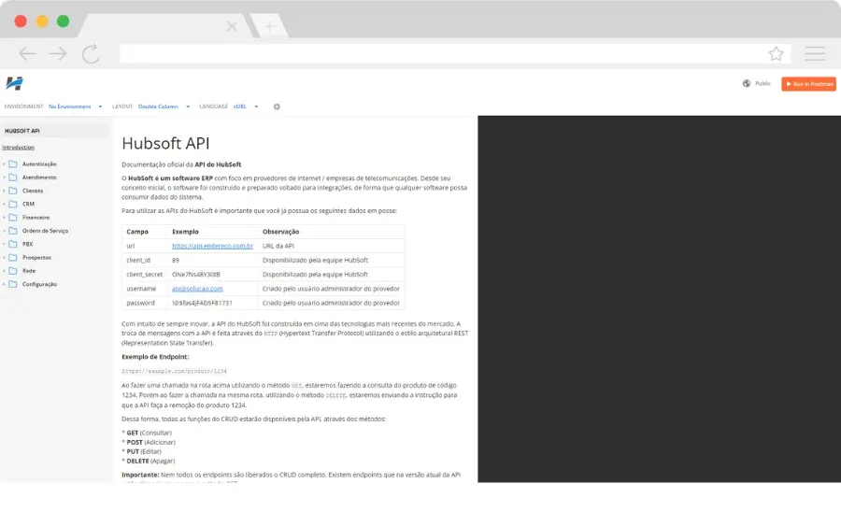Click the PBX folder icon
Image resolution: width=841 pixels, height=526 pixels.
click(x=13, y=245)
